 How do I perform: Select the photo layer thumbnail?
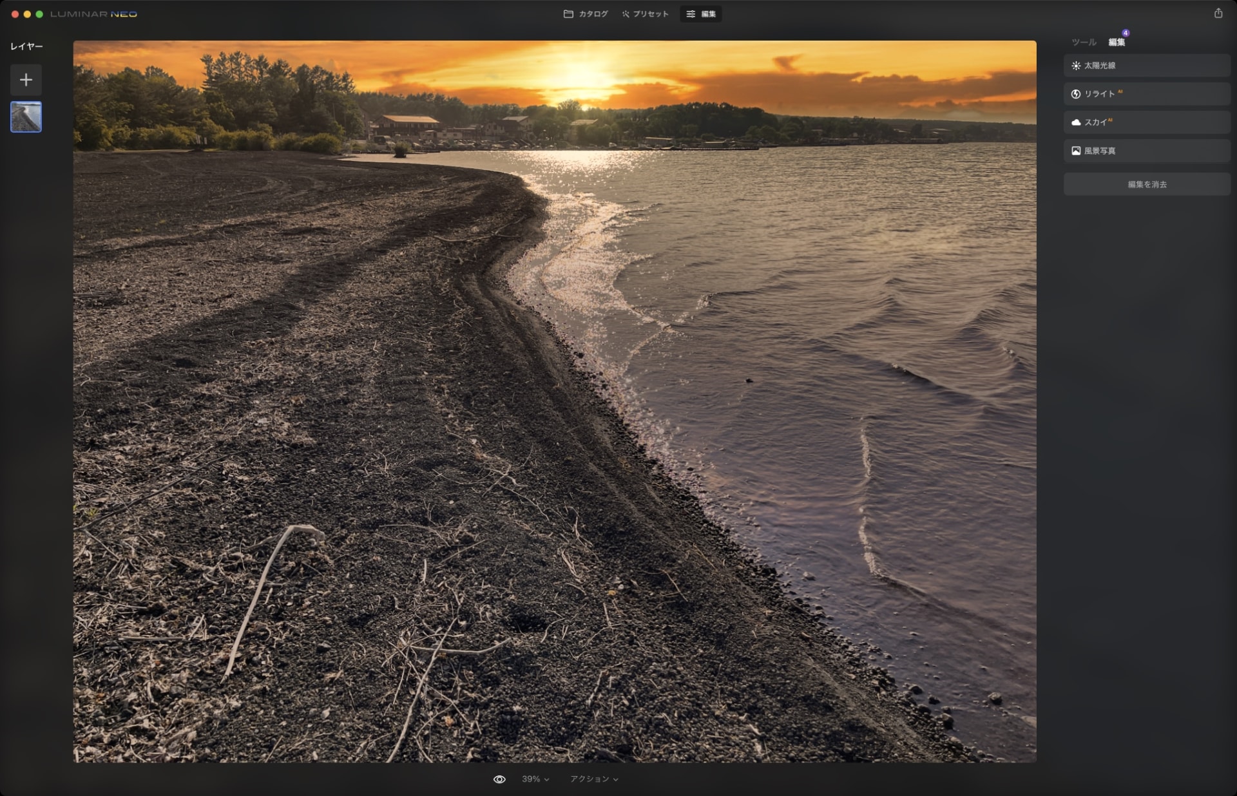(26, 117)
